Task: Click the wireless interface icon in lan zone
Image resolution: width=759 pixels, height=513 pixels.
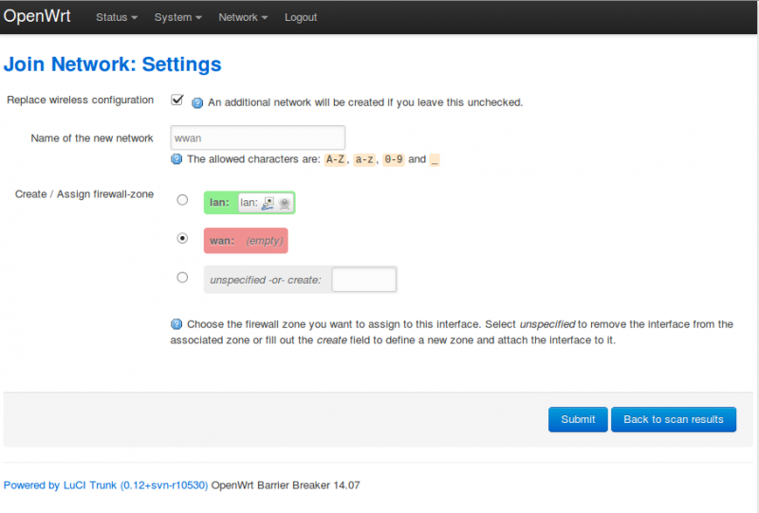Action: tap(284, 202)
